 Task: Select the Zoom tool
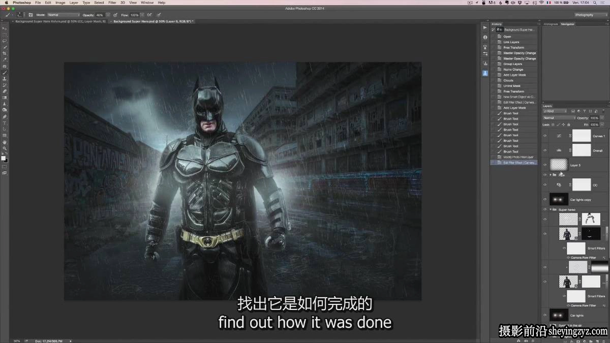(x=5, y=148)
